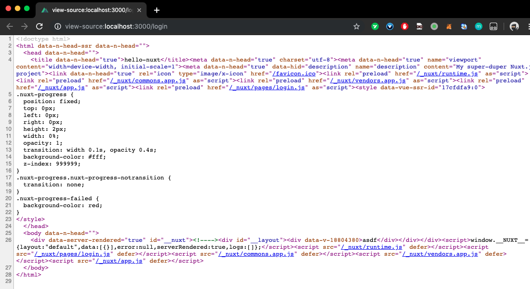The height and width of the screenshot is (289, 530).
Task: Open the red hand ad-blocker extension
Action: (x=405, y=26)
